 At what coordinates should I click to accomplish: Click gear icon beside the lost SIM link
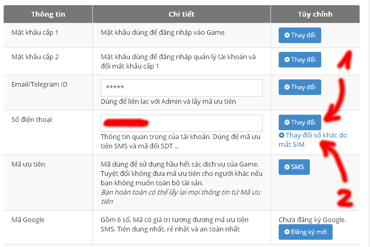282,135
